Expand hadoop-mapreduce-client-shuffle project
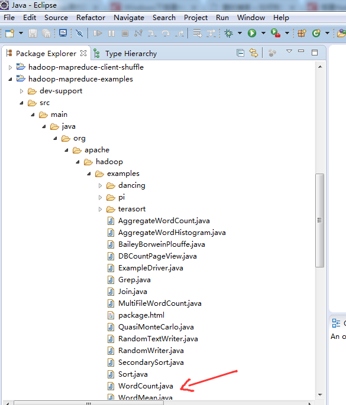Viewport: 346px width, 405px height. (x=10, y=67)
